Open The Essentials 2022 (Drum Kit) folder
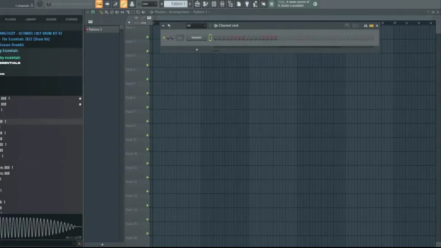This screenshot has height=248, width=441. pos(25,39)
